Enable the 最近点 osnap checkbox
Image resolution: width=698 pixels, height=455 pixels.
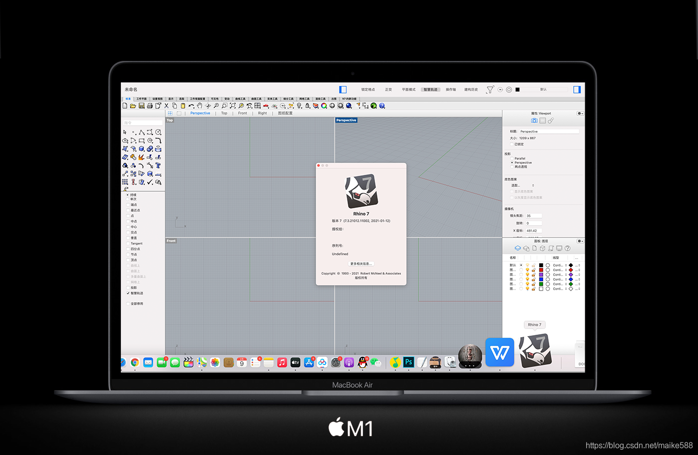tap(128, 210)
